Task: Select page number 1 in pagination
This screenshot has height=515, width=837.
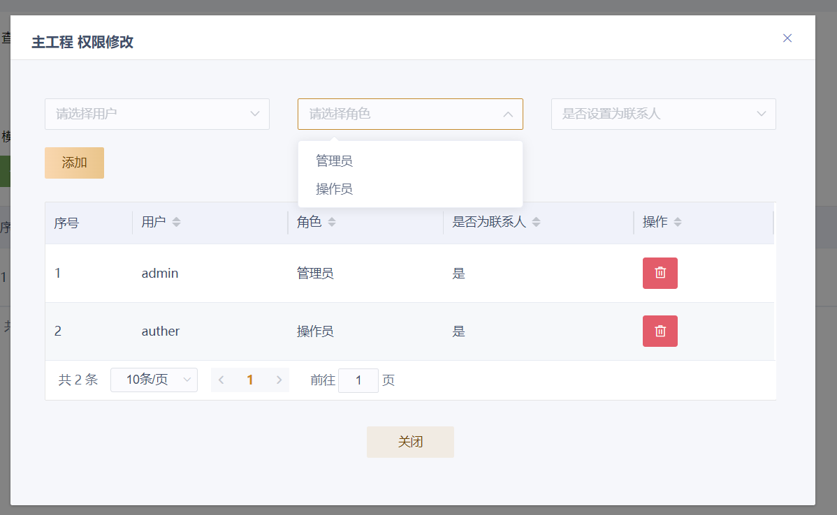Action: point(250,380)
